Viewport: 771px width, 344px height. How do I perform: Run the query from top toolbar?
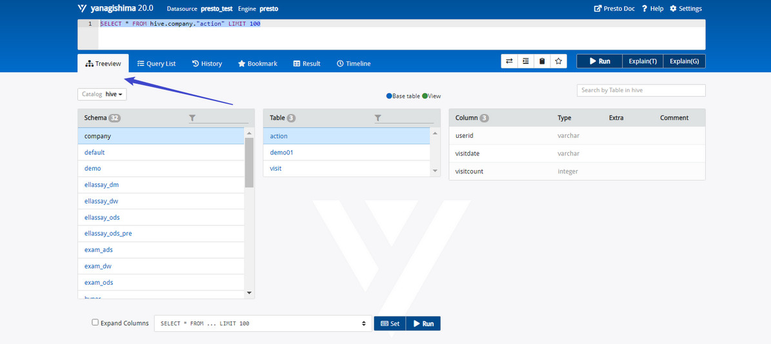pyautogui.click(x=599, y=61)
